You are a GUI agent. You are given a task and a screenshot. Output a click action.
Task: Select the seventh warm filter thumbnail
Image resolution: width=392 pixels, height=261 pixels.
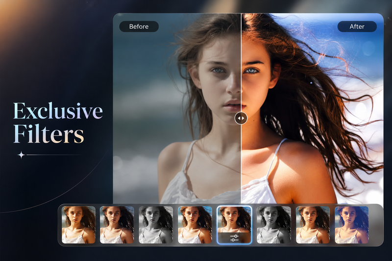(313, 225)
